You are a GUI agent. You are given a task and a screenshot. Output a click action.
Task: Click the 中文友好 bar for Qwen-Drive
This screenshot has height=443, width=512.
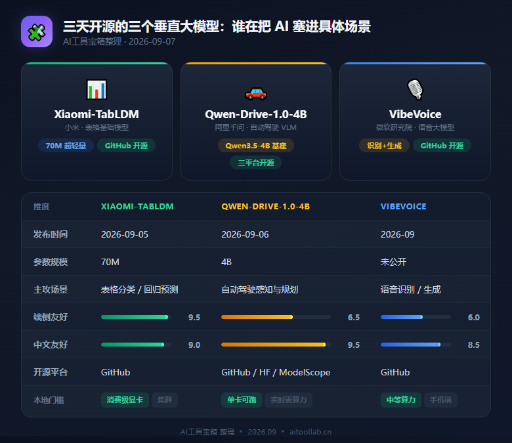click(x=276, y=345)
